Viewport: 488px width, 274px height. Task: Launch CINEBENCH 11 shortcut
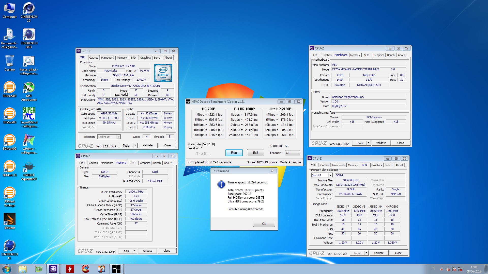coord(9,250)
